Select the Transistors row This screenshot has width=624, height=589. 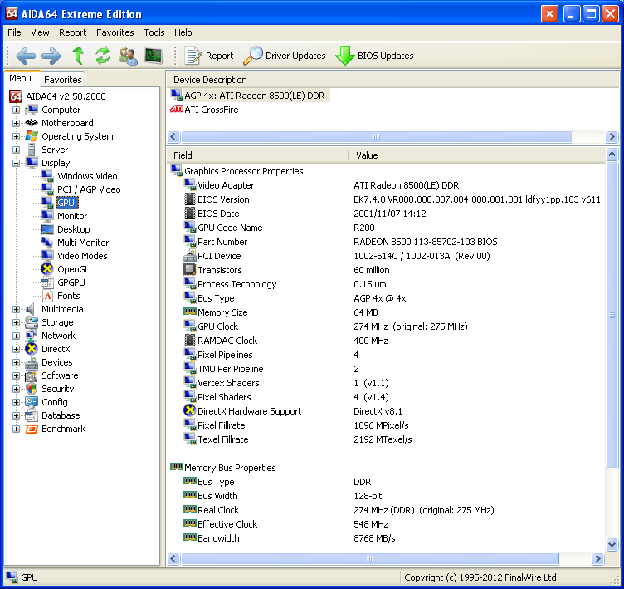point(286,270)
